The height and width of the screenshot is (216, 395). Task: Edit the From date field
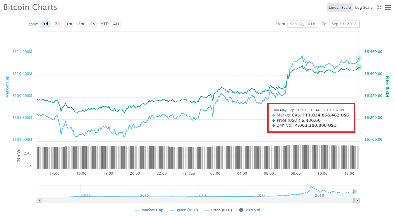coord(303,24)
